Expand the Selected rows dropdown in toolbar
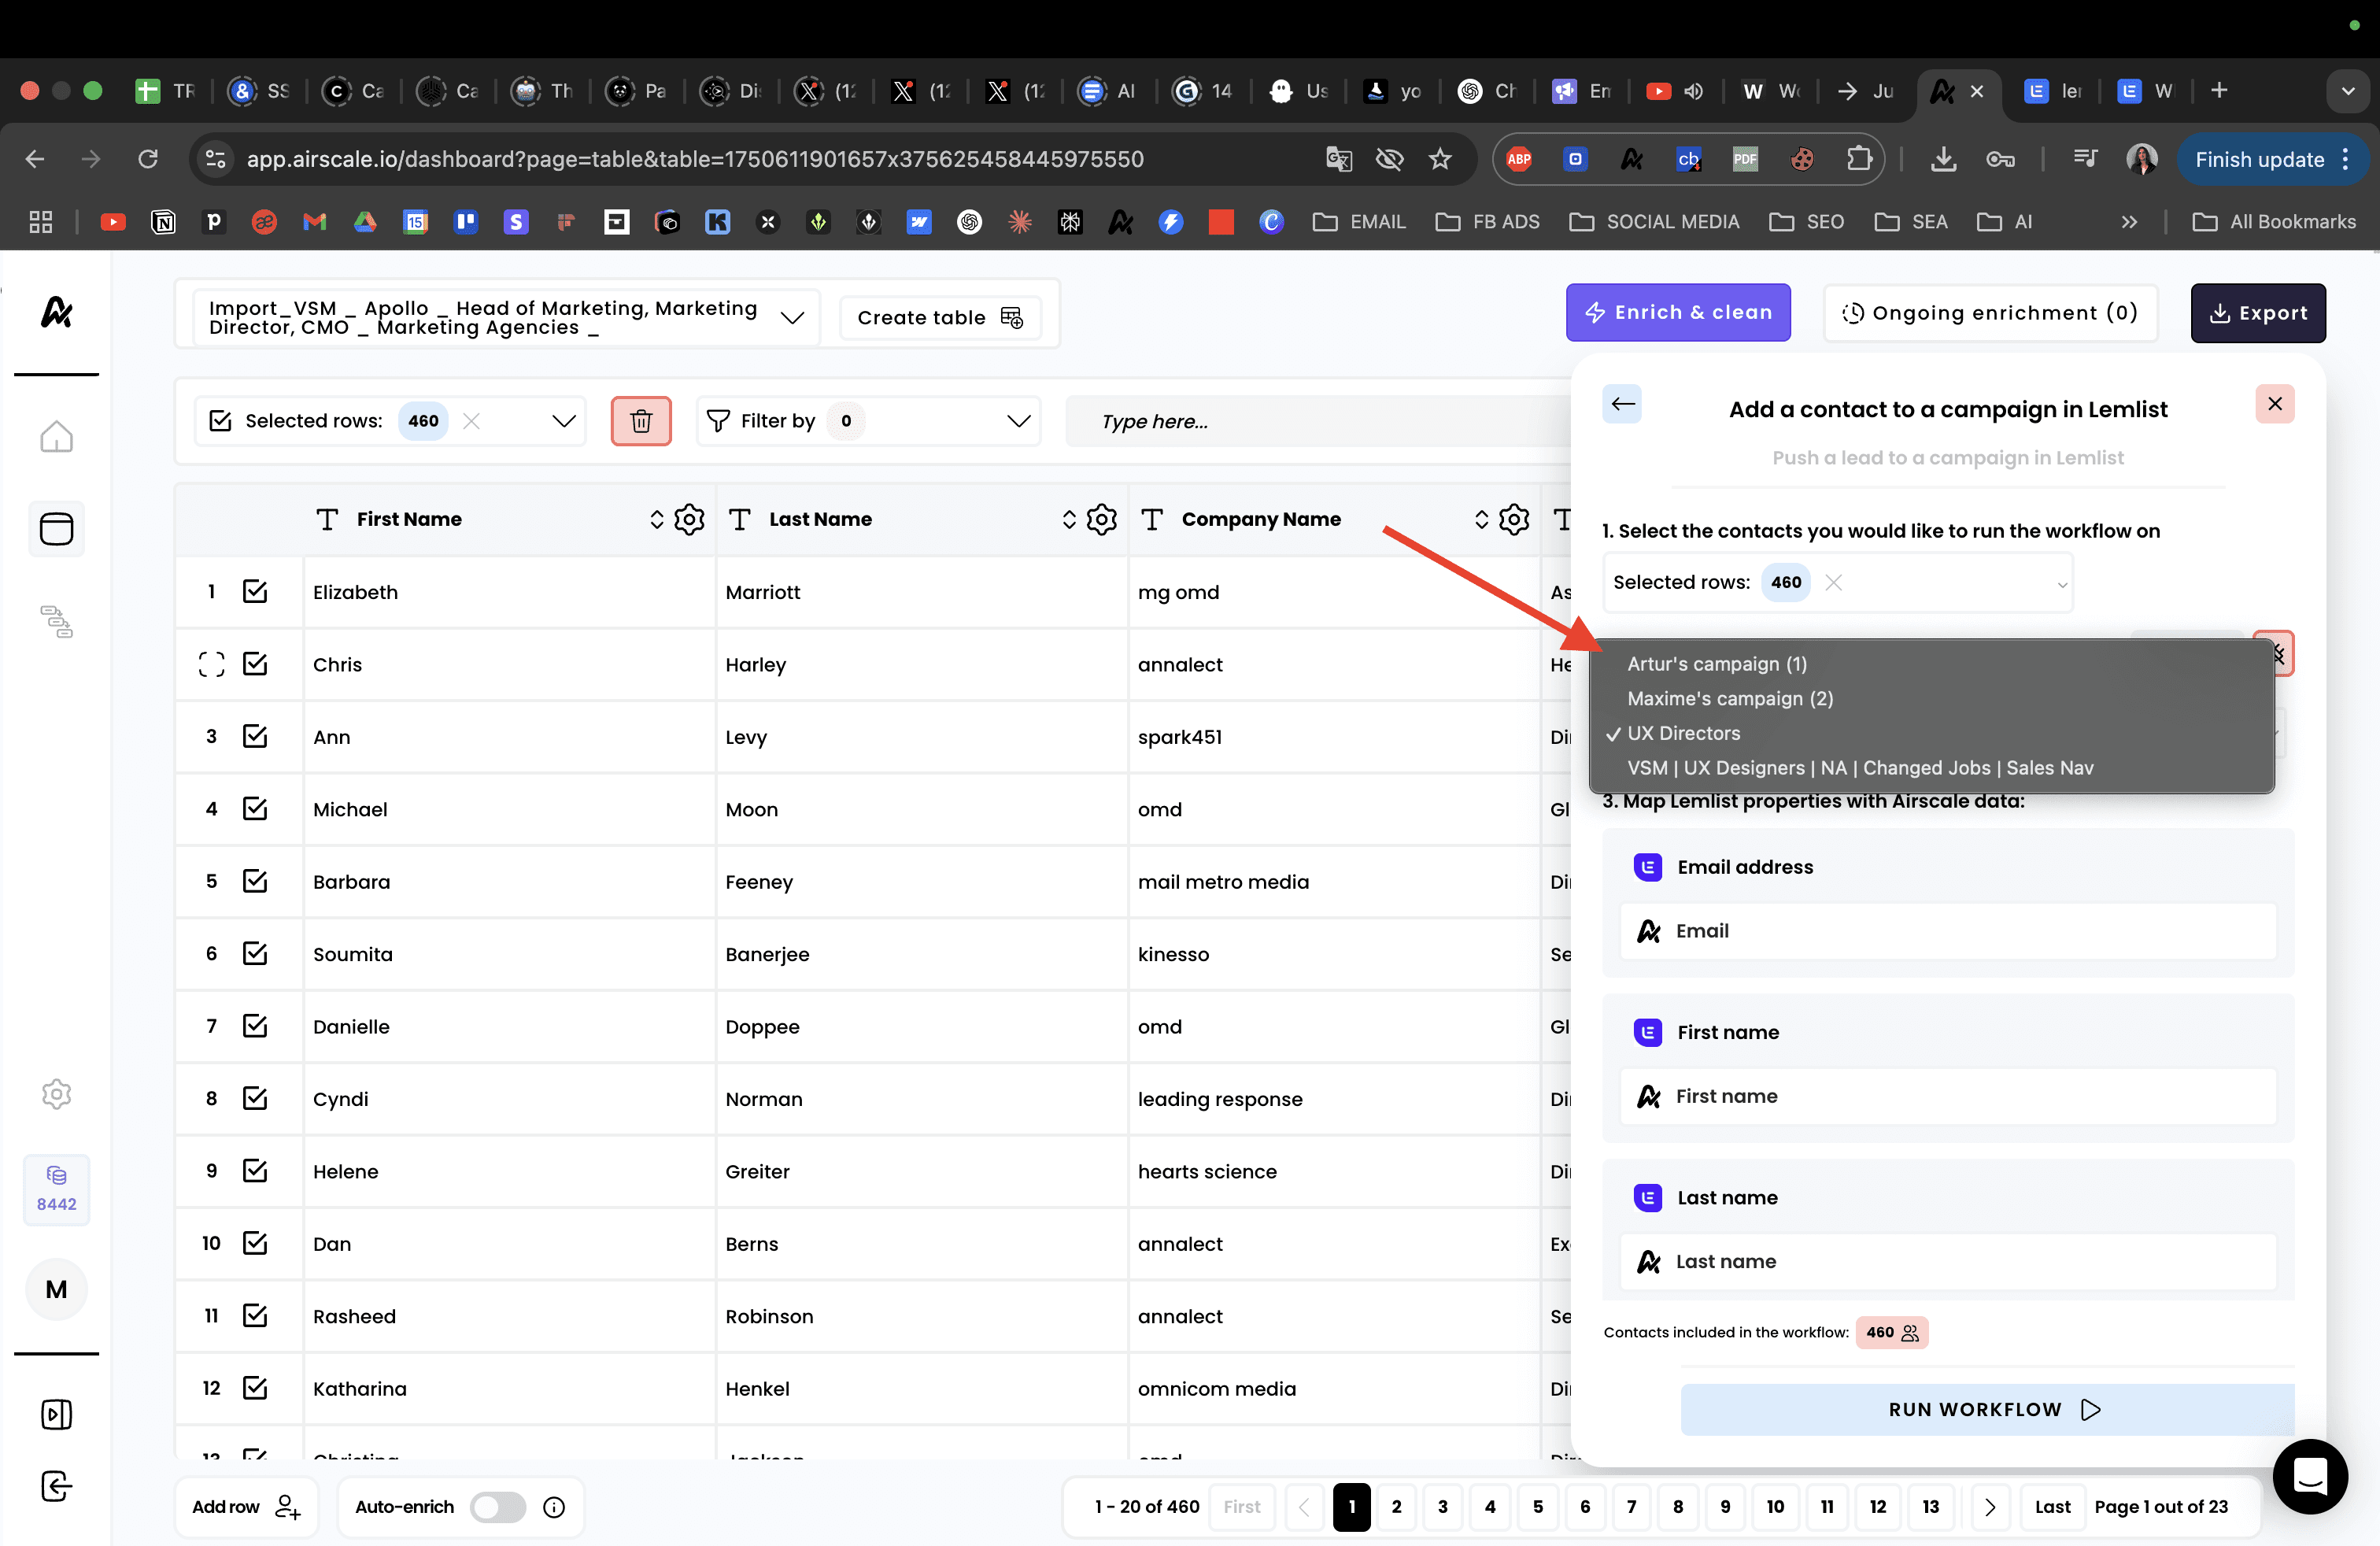The height and width of the screenshot is (1546, 2380). click(x=564, y=421)
